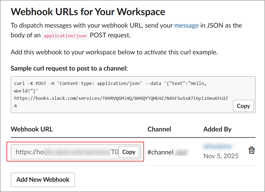Click the Nov 5, 2025 date
265x192 pixels.
tap(221, 156)
